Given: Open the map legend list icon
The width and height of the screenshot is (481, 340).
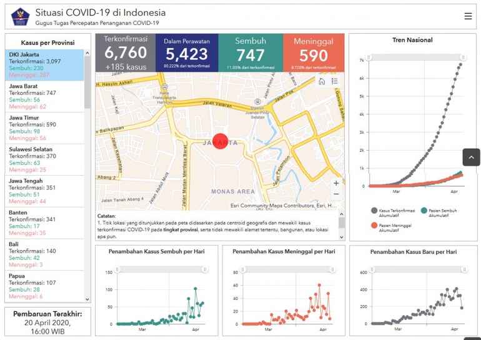Looking at the screenshot, I should pos(335,81).
